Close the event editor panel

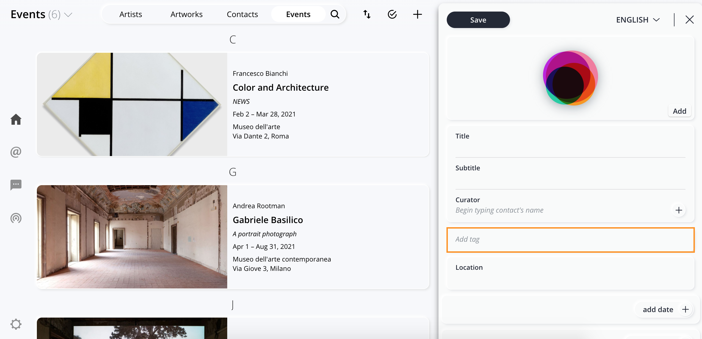click(x=690, y=20)
